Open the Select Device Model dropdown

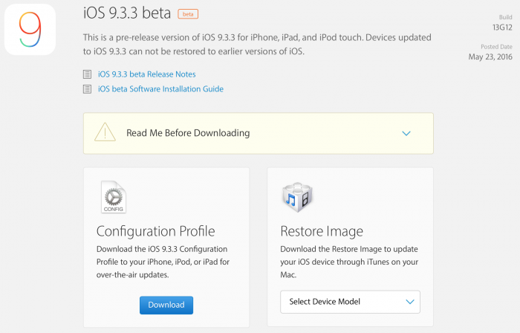point(350,302)
